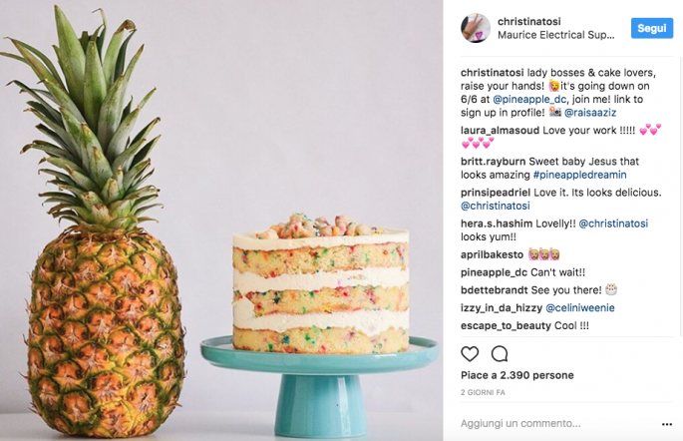
Task: Click the @celiniweenie mention
Action: tap(580, 308)
